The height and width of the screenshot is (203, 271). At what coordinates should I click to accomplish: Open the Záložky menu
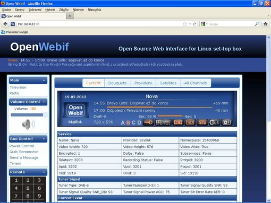point(64,10)
